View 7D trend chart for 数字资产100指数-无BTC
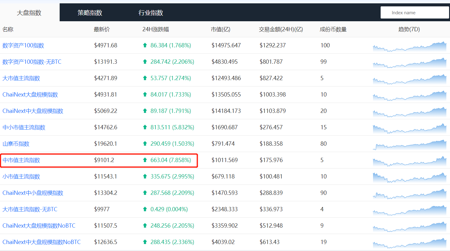Screen dimensions: 450x251 [x=410, y=63]
